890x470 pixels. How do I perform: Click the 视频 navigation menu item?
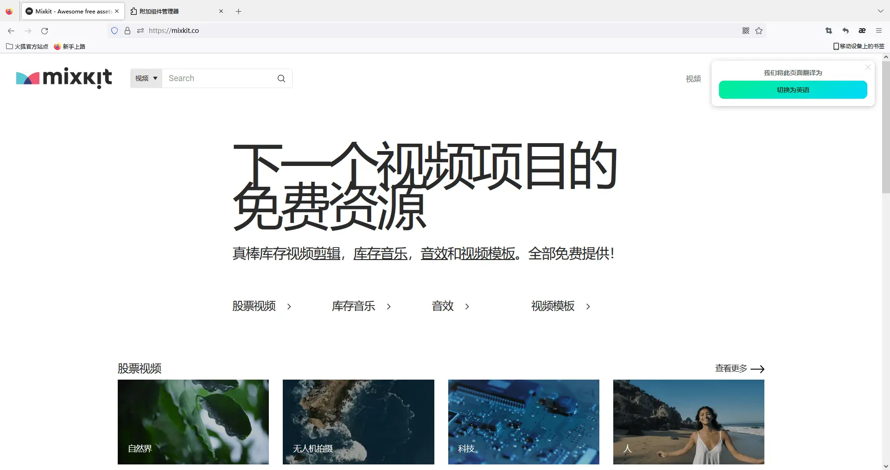click(x=693, y=79)
